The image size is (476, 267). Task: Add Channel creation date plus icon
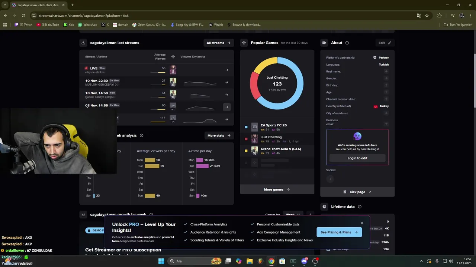tap(386, 99)
